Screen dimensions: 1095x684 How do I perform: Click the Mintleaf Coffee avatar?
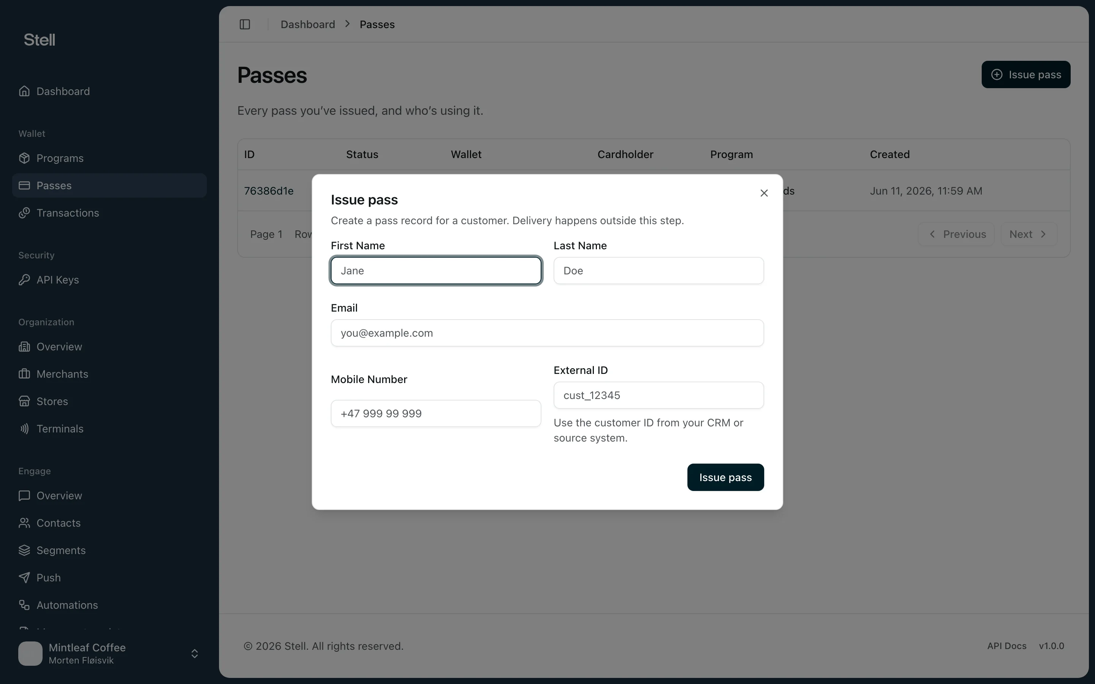pyautogui.click(x=30, y=654)
